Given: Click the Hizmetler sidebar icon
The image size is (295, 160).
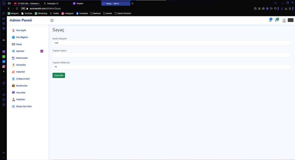Looking at the screenshot, I should (x=13, y=65).
